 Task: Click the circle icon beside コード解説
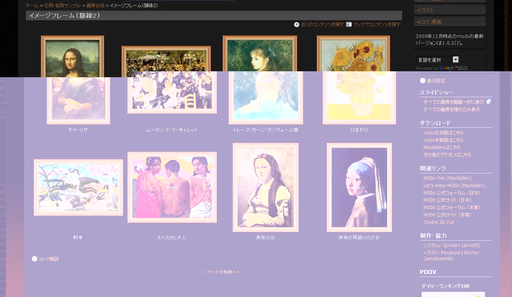pos(35,259)
